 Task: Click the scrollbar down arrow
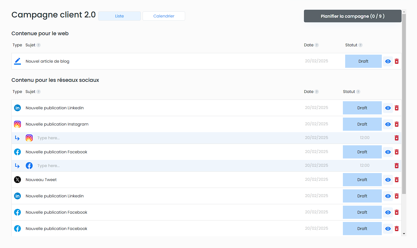[404, 234]
